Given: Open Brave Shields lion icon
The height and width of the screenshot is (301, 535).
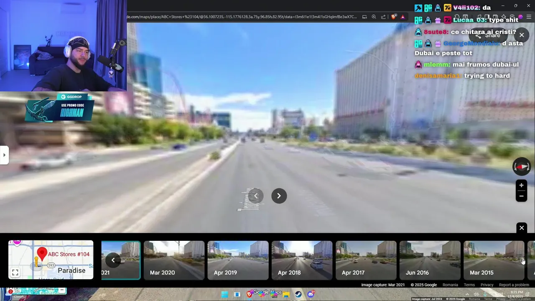Looking at the screenshot, I should [394, 17].
